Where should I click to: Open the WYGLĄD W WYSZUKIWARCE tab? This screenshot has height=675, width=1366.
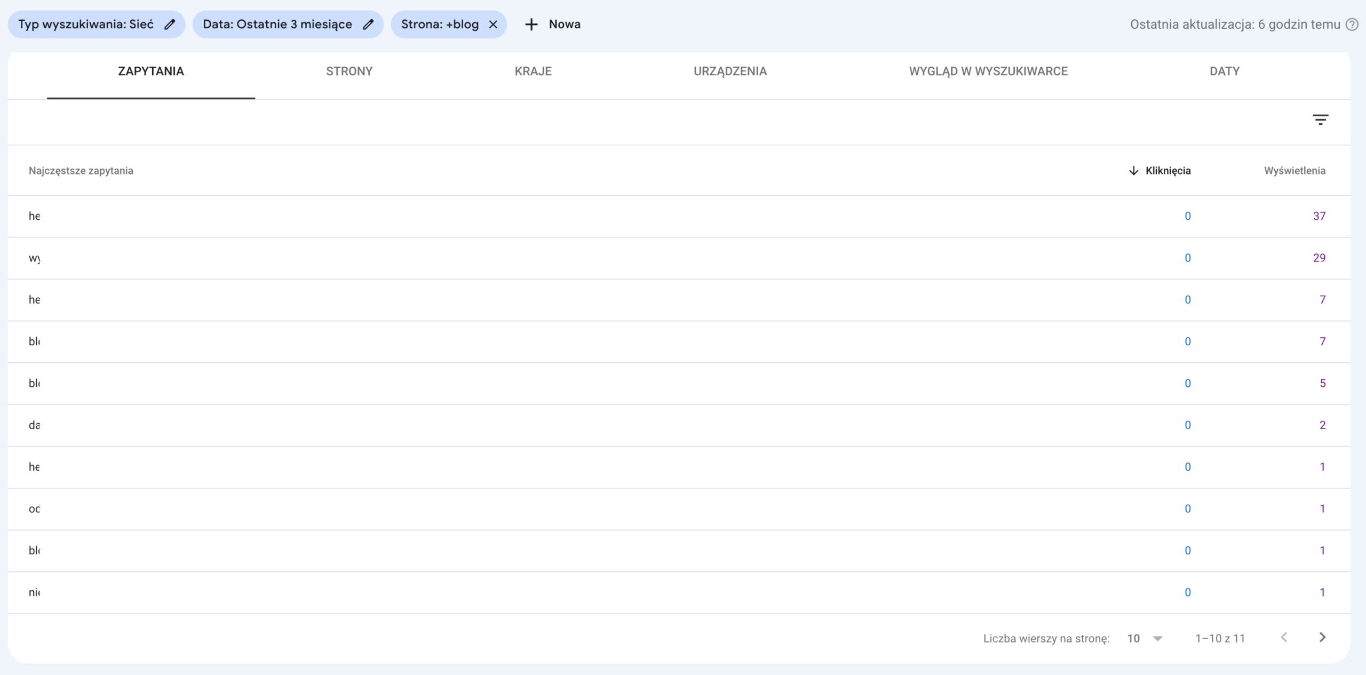[x=988, y=72]
